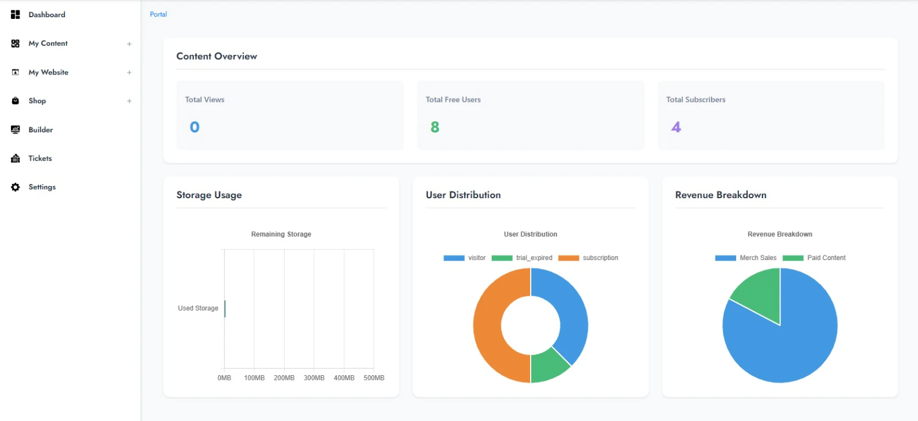Click the orange subscription donut segment

tap(488, 325)
